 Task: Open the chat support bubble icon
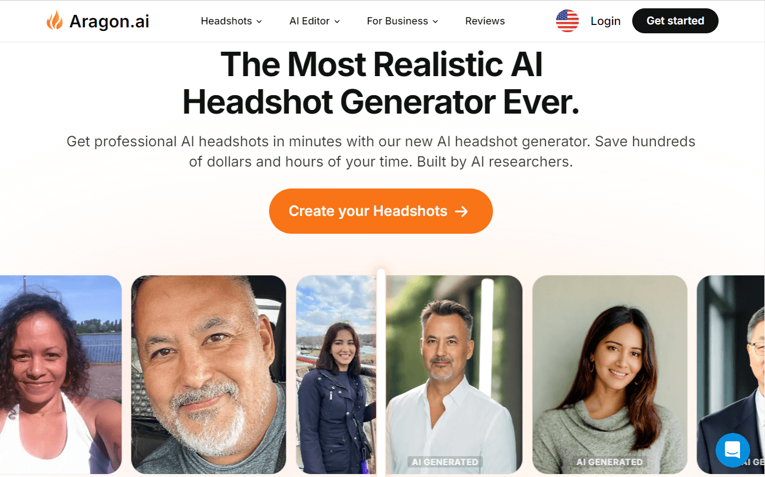pyautogui.click(x=733, y=450)
